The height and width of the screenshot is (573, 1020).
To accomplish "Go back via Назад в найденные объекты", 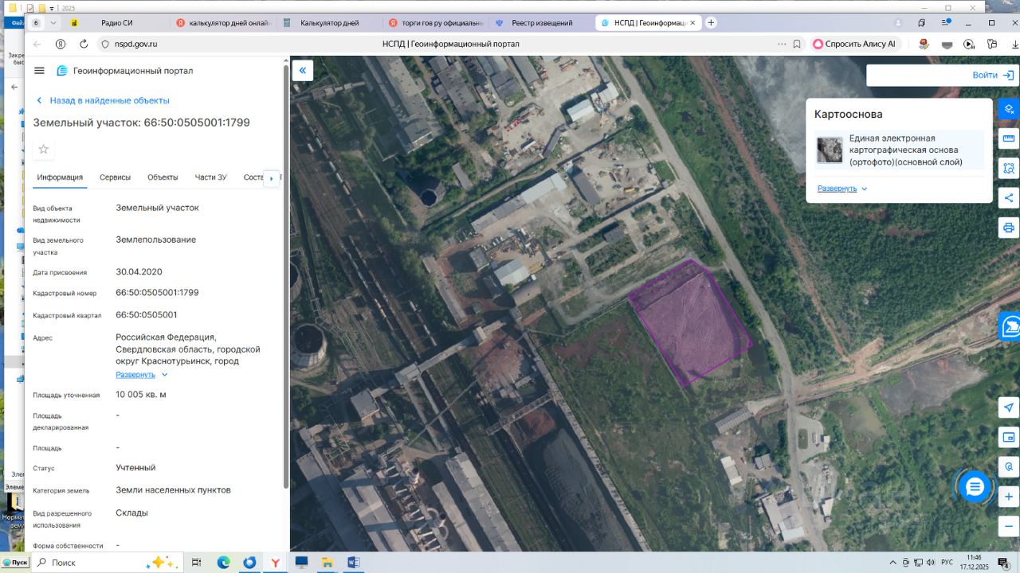I will pos(103,100).
